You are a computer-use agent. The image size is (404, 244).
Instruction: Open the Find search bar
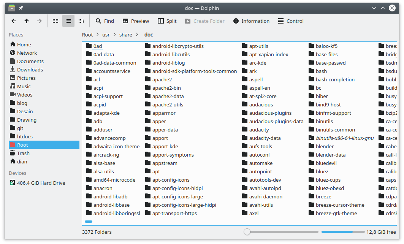(x=105, y=21)
